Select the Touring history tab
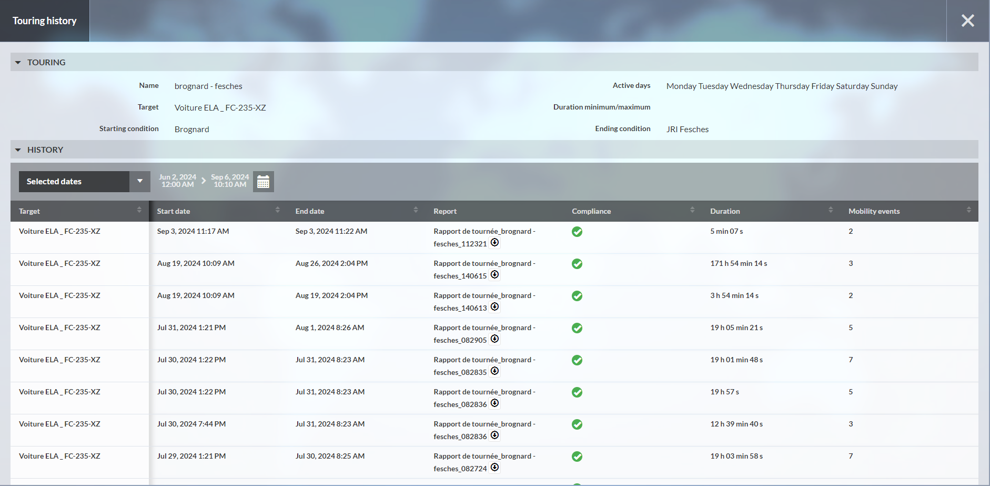 [x=45, y=21]
